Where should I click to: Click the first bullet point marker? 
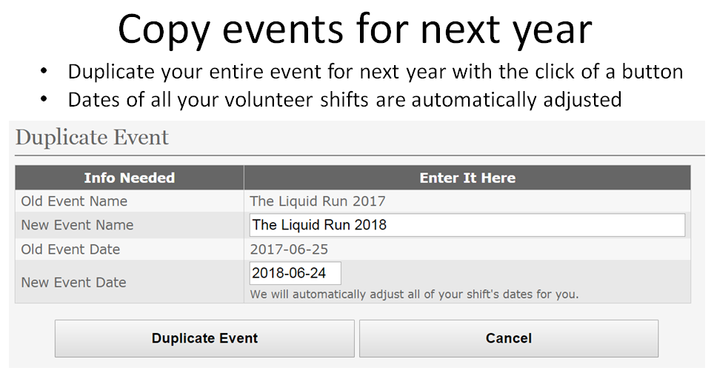click(x=44, y=73)
